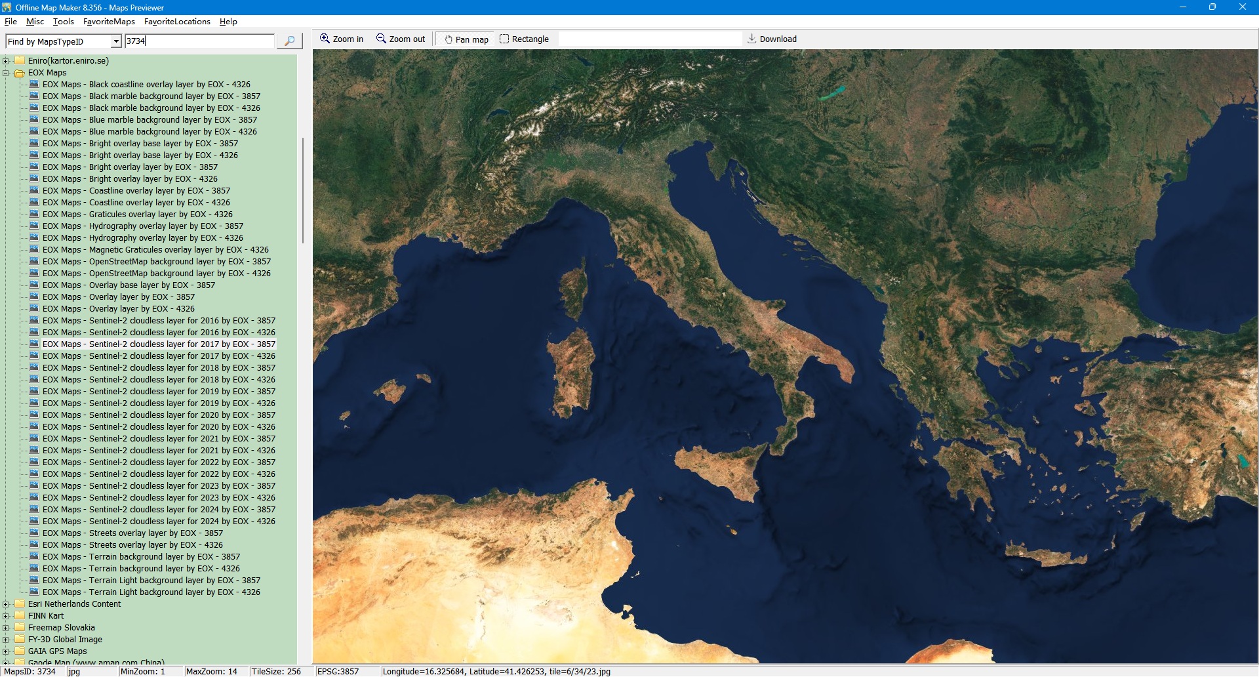Click the Esri Netherlands Content folder icon

click(20, 604)
